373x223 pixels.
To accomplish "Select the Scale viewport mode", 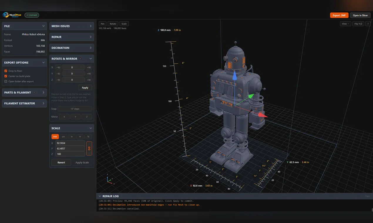I will pos(124,24).
